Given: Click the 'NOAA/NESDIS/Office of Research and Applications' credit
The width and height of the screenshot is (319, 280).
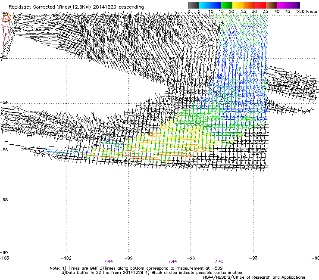Looking at the screenshot, I should click(x=254, y=277).
